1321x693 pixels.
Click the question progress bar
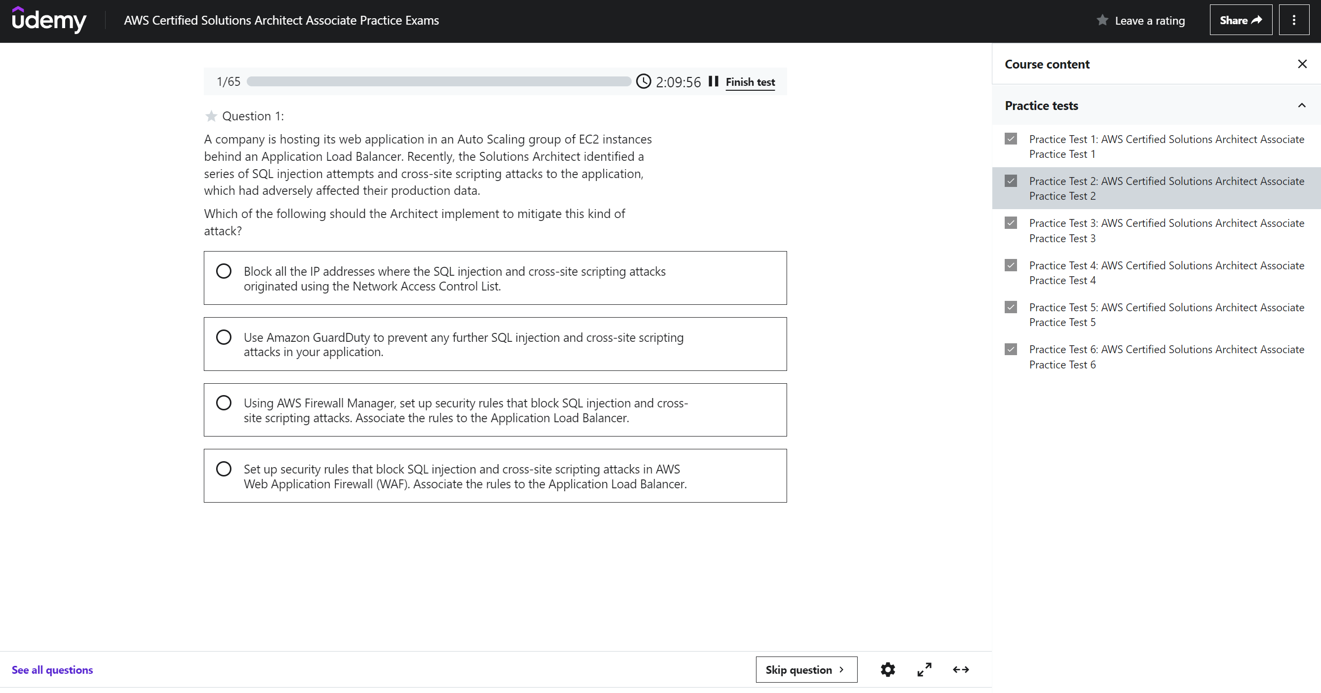(439, 81)
